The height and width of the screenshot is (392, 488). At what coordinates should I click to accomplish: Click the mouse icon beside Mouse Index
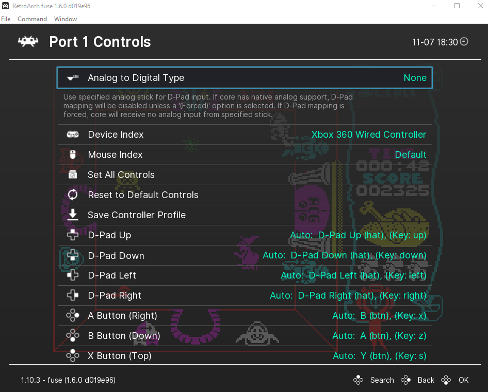pos(73,154)
